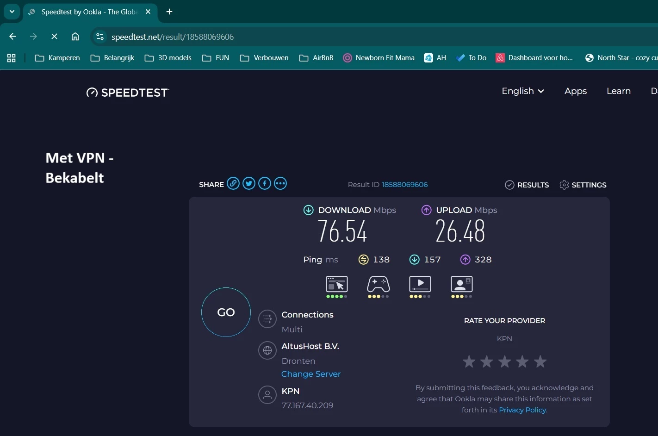This screenshot has height=436, width=658.
Task: Click the upload latency icon next to 328
Action: [x=466, y=260]
